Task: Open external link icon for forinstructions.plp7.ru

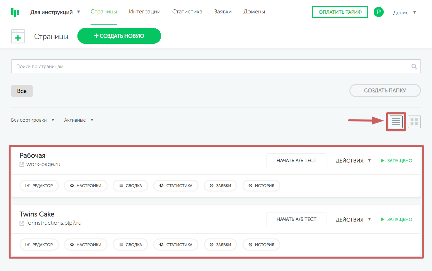Action: [x=22, y=223]
